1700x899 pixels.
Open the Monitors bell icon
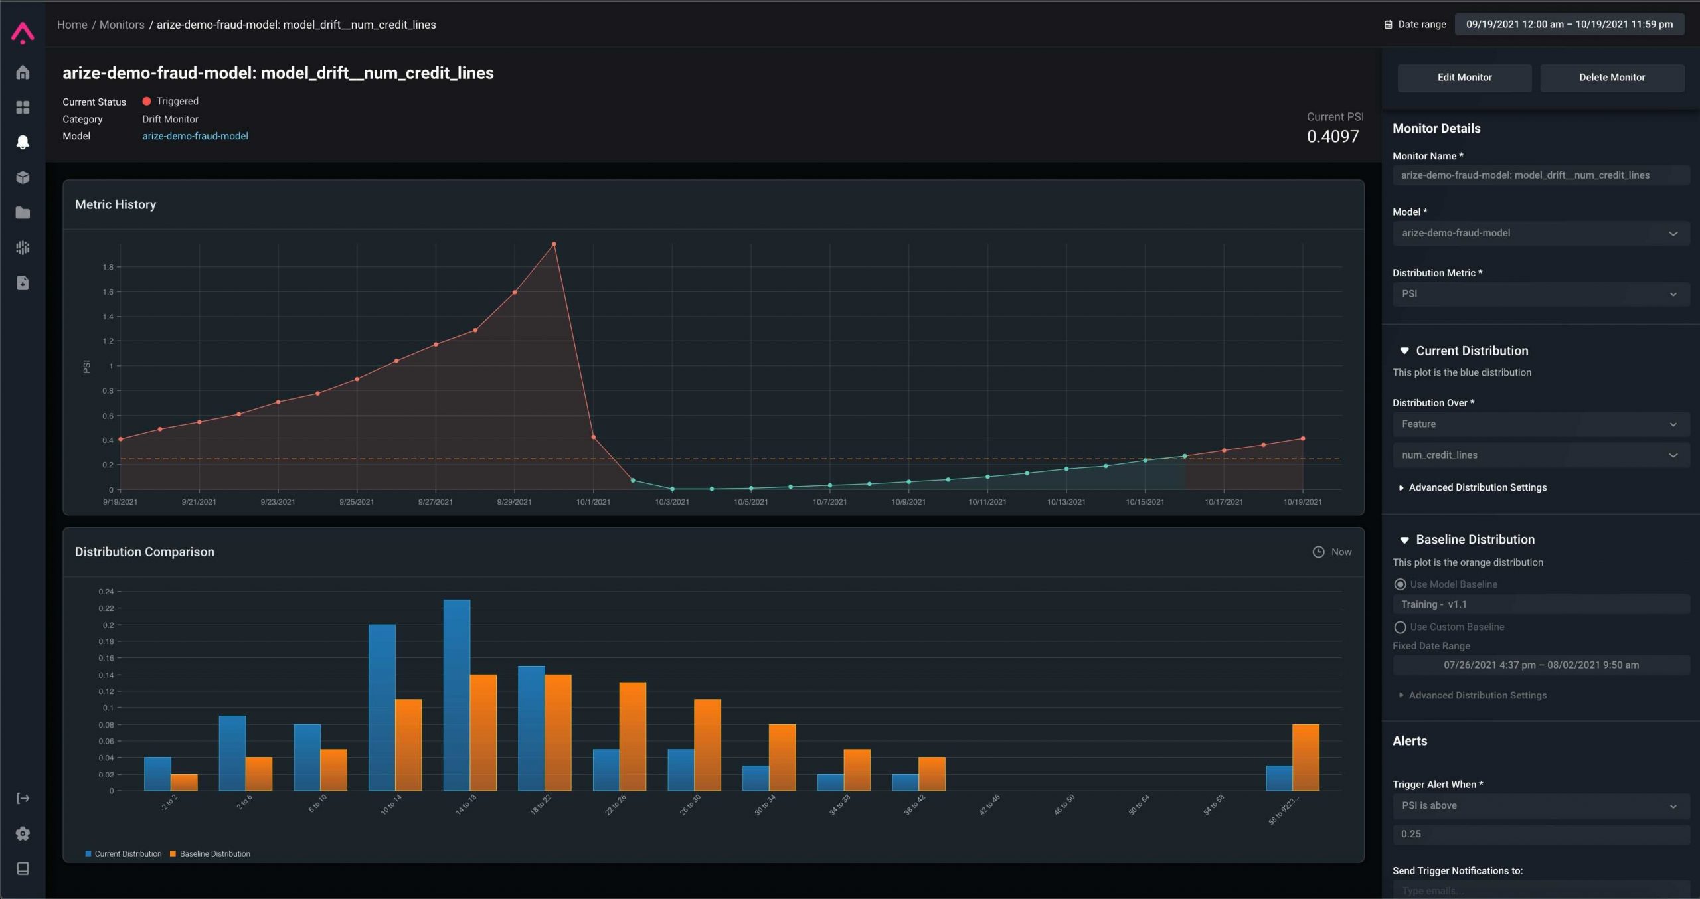pyautogui.click(x=23, y=142)
